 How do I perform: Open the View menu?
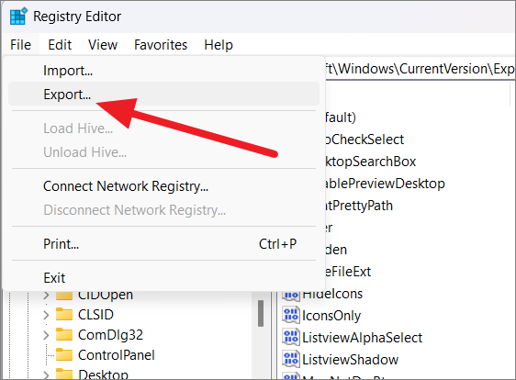[103, 45]
